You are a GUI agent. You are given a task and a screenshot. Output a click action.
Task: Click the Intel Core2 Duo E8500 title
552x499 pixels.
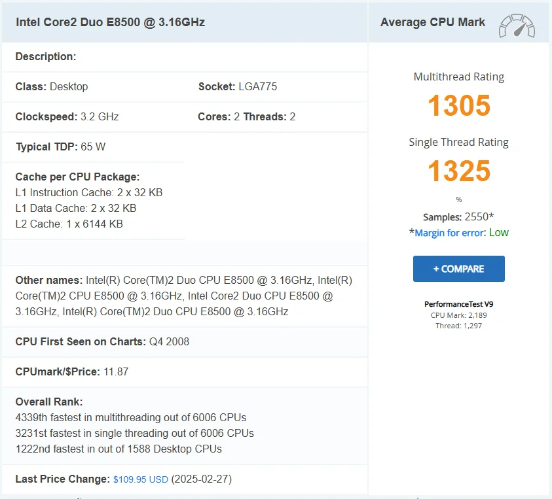click(110, 22)
